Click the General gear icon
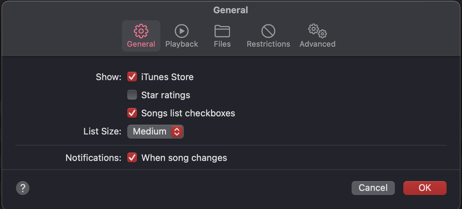Image resolution: width=462 pixels, height=209 pixels. click(141, 31)
